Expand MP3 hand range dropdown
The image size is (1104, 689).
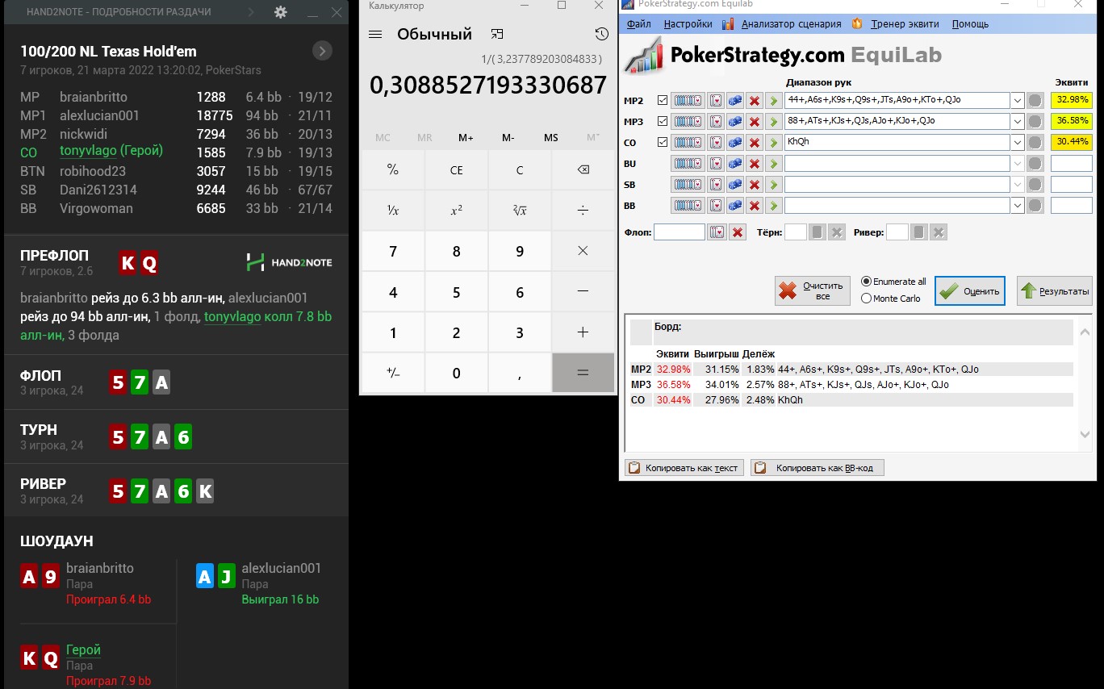click(x=1018, y=121)
